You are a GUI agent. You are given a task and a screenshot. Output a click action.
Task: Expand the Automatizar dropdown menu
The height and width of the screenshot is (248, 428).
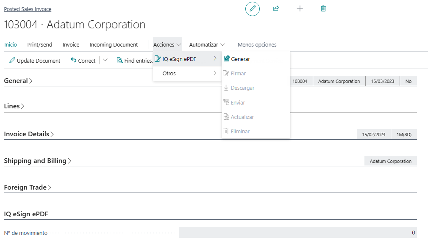coord(207,44)
